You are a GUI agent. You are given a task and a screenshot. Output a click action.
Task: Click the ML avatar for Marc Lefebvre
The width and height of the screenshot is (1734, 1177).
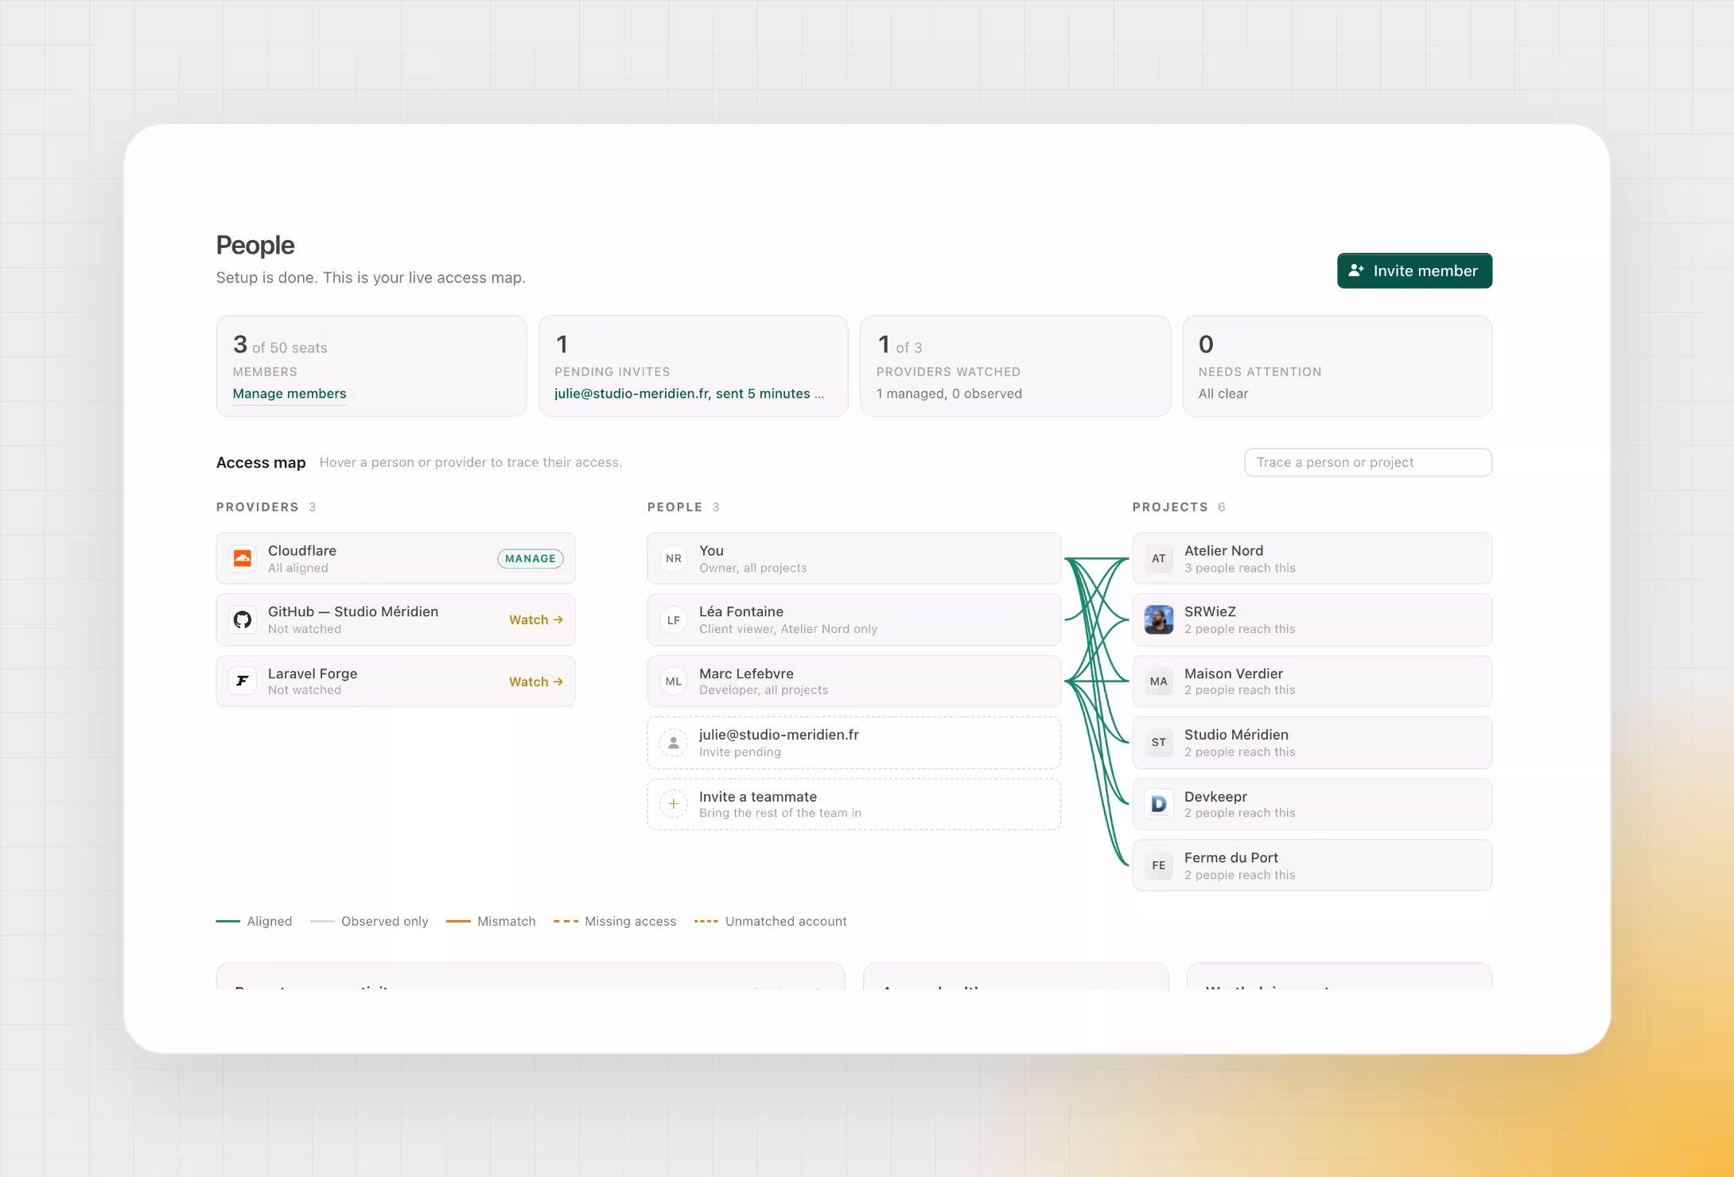[674, 681]
